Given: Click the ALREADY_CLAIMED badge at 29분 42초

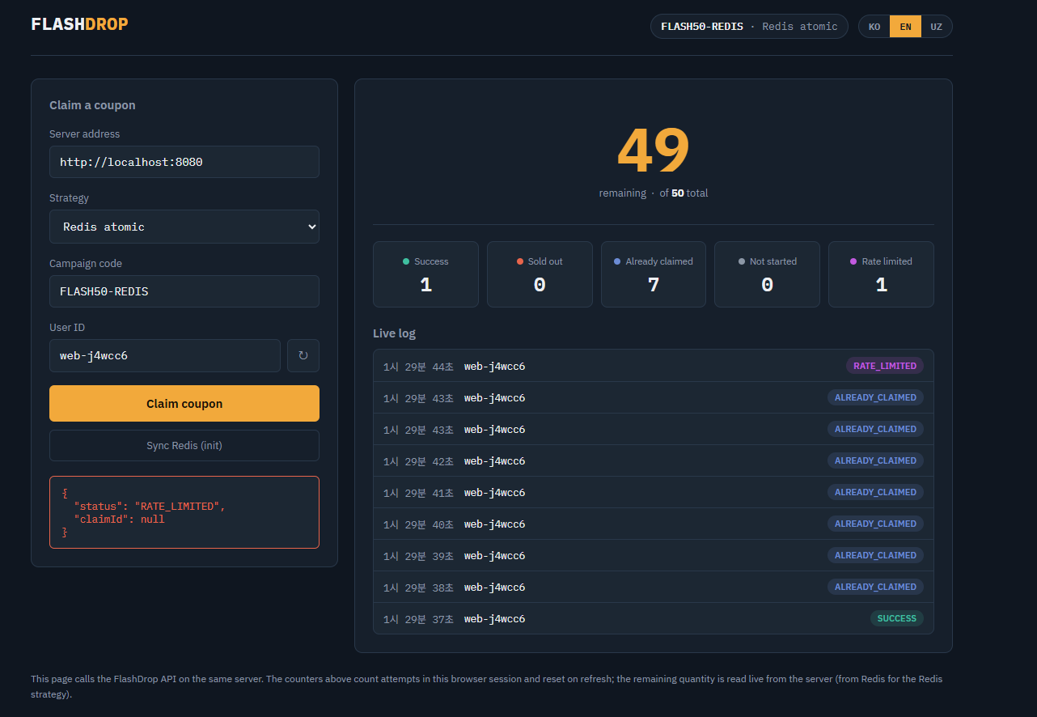Looking at the screenshot, I should [875, 460].
